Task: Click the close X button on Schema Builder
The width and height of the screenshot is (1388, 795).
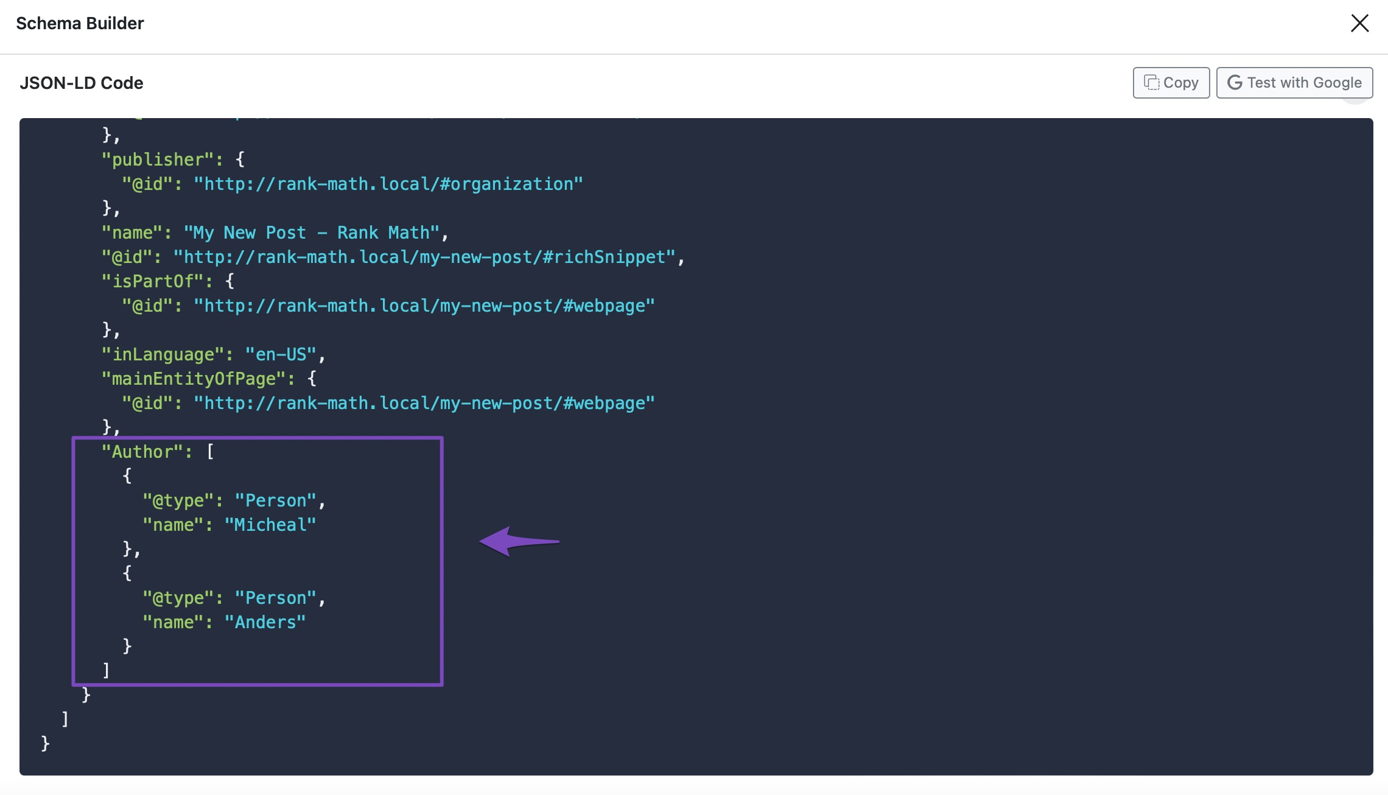Action: coord(1359,24)
